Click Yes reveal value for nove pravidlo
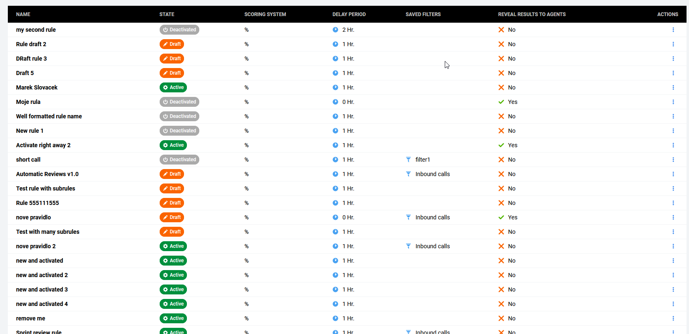689x334 pixels. pos(512,217)
